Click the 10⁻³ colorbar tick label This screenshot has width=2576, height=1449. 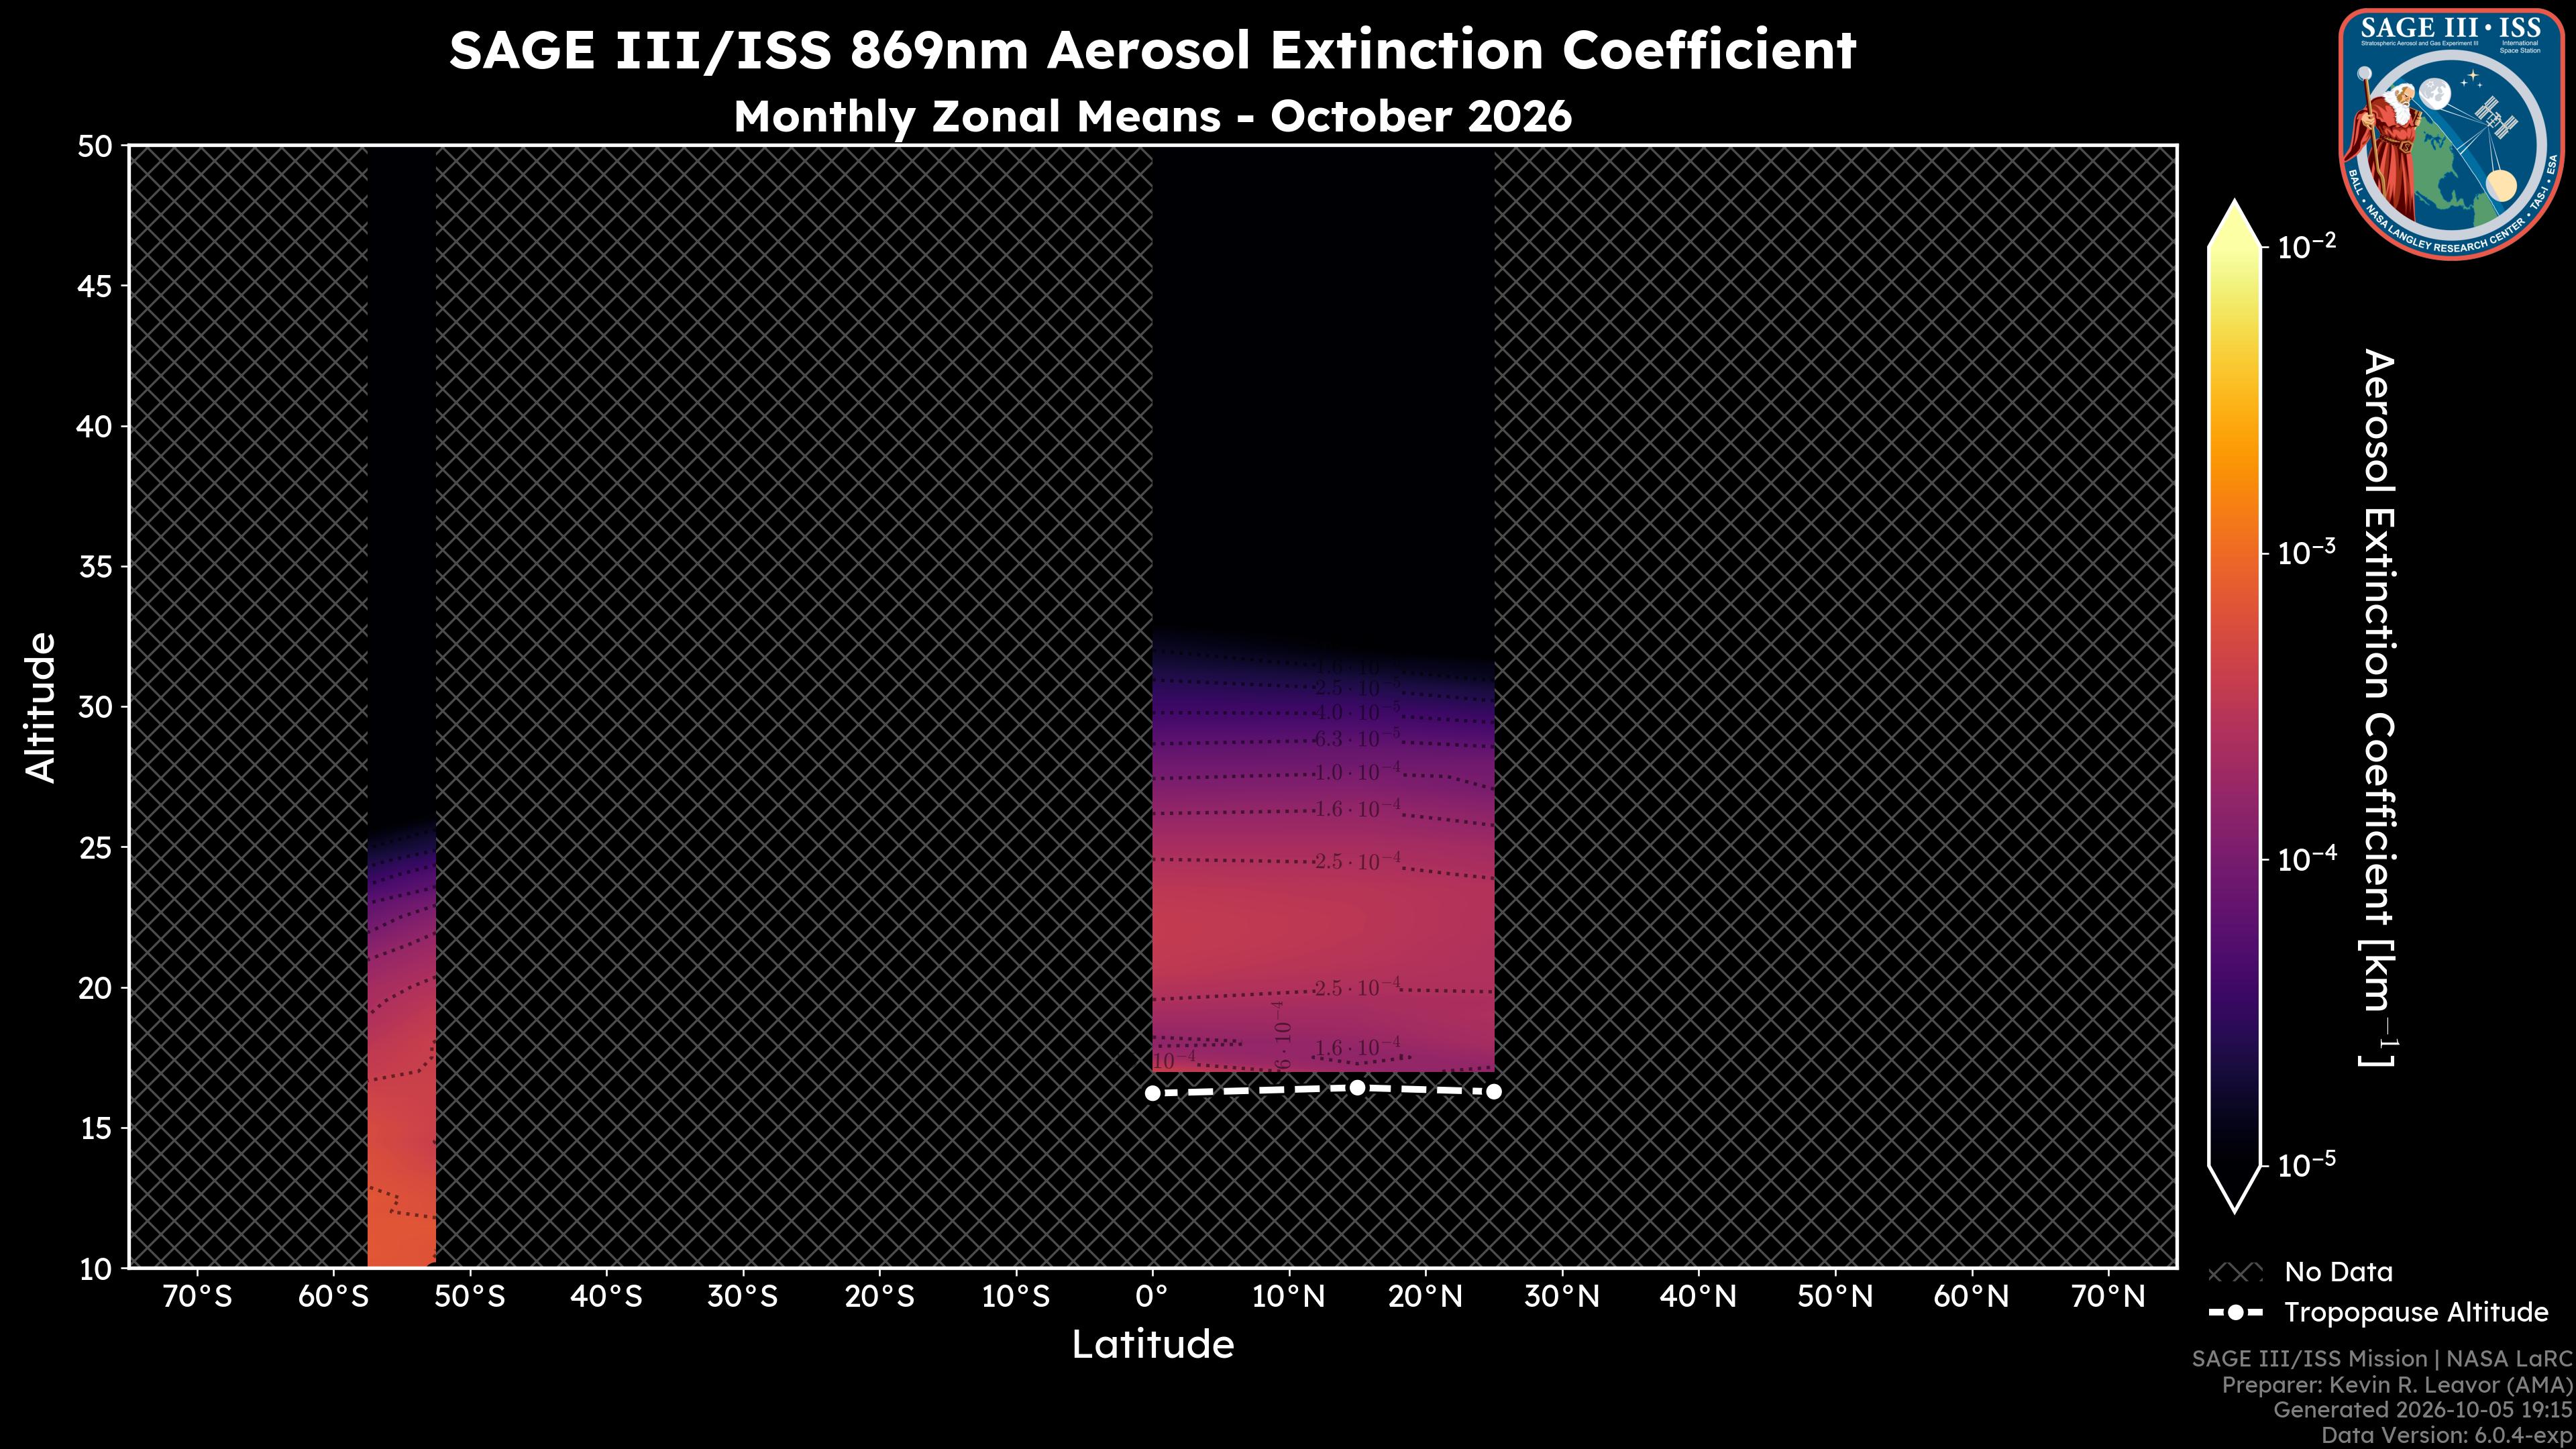point(2307,552)
